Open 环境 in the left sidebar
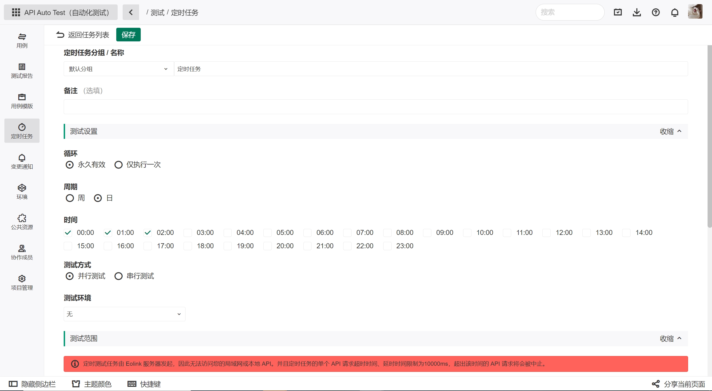The width and height of the screenshot is (712, 391). coord(22,192)
